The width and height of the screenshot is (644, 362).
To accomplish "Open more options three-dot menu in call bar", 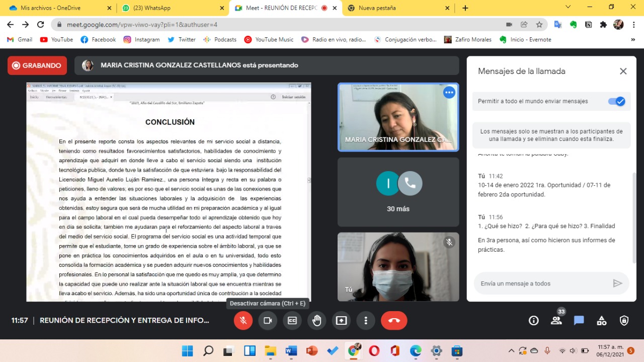I will pos(366,321).
